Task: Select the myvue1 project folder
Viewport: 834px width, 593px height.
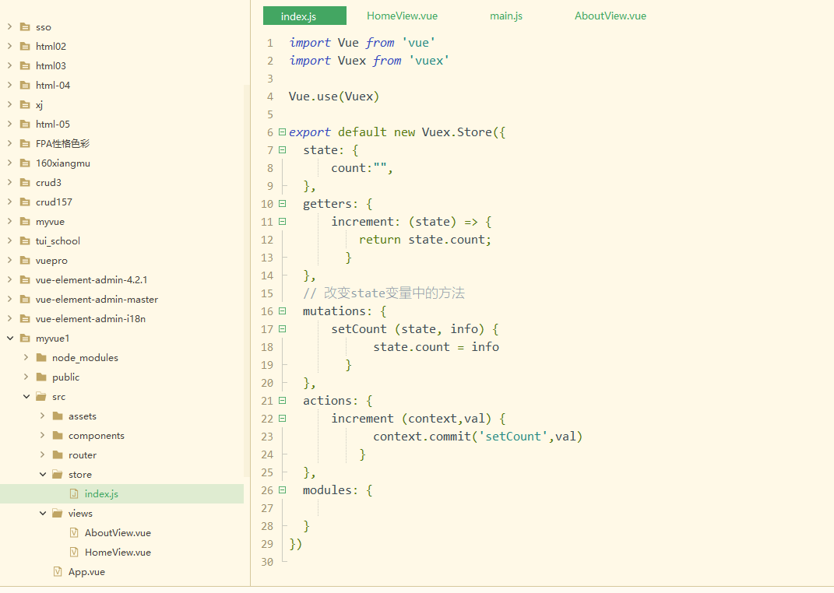Action: [x=51, y=338]
